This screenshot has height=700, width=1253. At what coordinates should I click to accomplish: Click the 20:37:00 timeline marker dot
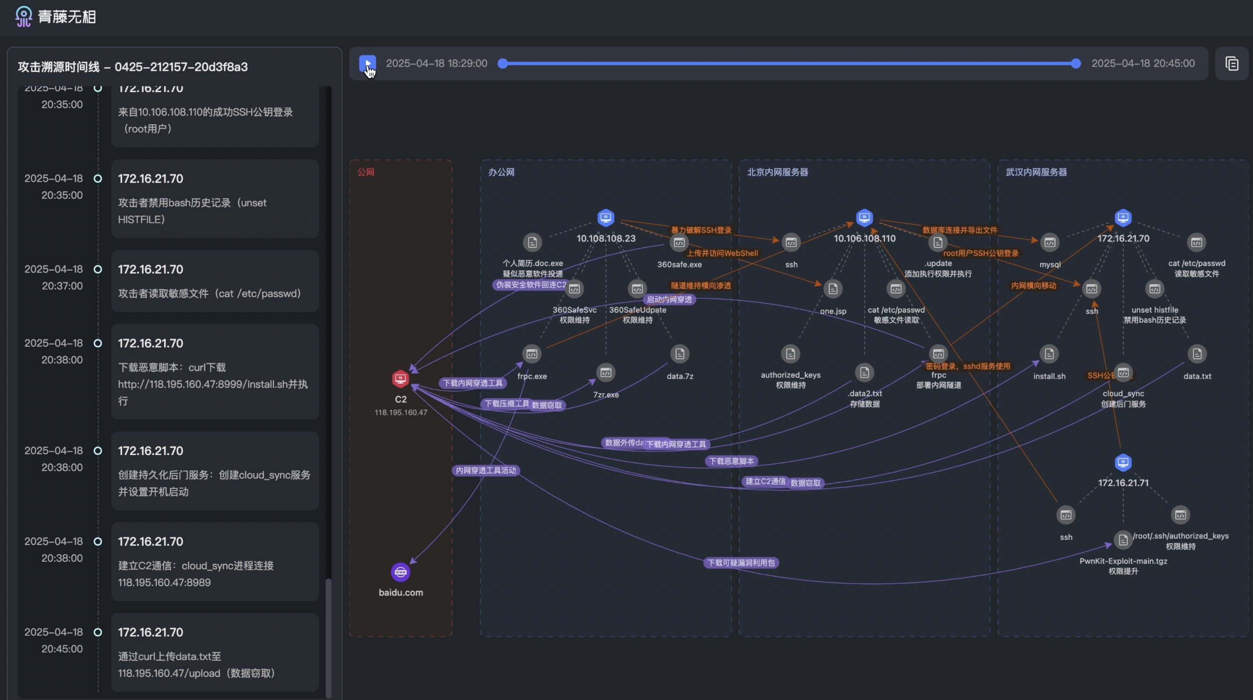(98, 269)
